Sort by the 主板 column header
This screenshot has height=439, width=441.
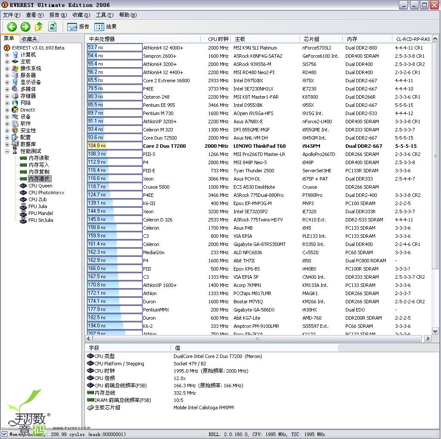(265, 39)
